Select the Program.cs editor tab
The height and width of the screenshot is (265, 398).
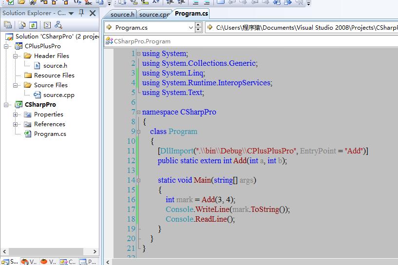(x=191, y=14)
